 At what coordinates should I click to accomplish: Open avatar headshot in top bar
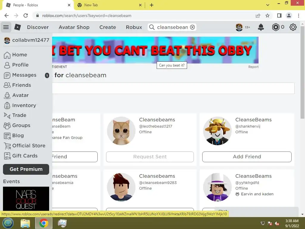coord(239,27)
